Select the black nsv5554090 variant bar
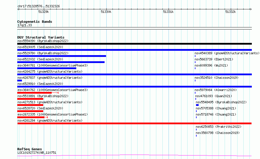 click(134, 44)
